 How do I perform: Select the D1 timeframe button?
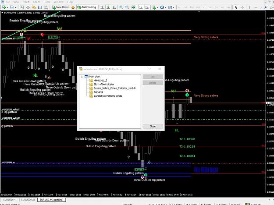[216, 7]
